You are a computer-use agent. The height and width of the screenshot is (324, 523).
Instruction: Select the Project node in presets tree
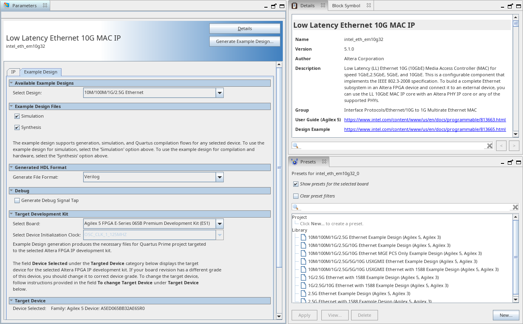click(x=300, y=217)
